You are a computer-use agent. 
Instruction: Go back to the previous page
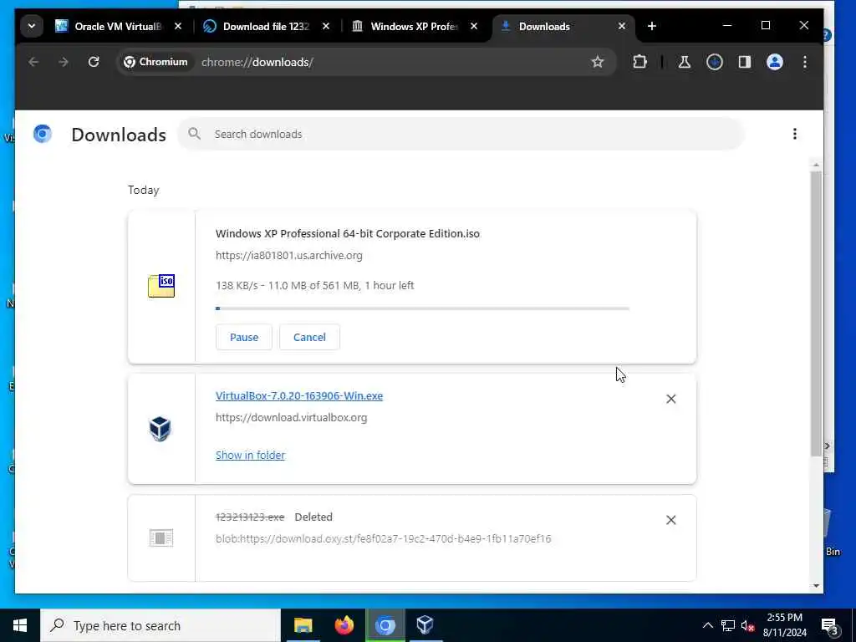(33, 62)
